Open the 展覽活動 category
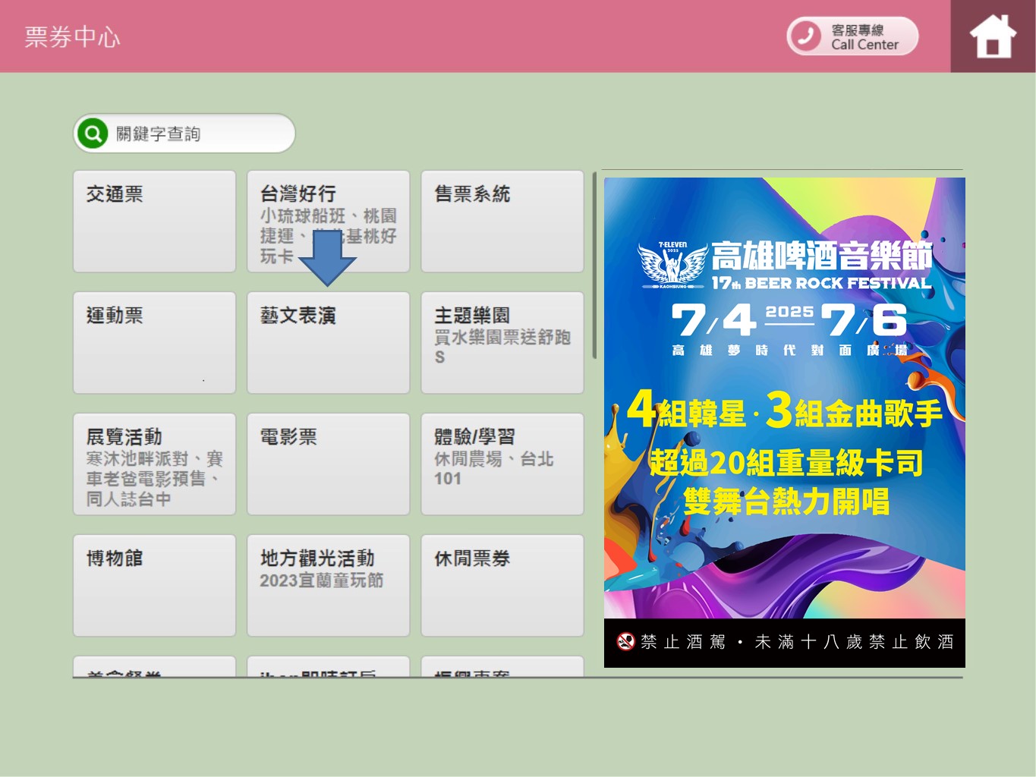This screenshot has width=1036, height=777. point(154,464)
